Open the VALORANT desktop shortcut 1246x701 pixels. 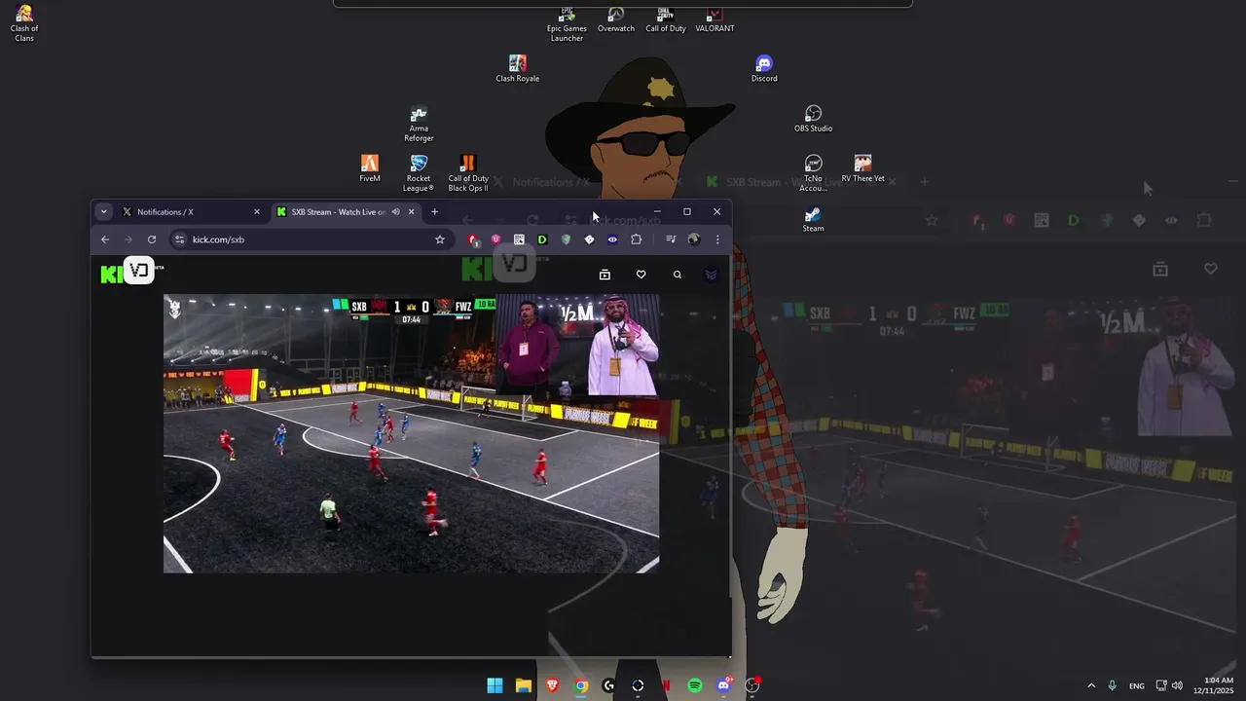(x=715, y=19)
